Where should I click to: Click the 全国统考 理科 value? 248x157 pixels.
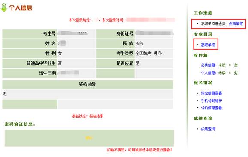(x=149, y=54)
